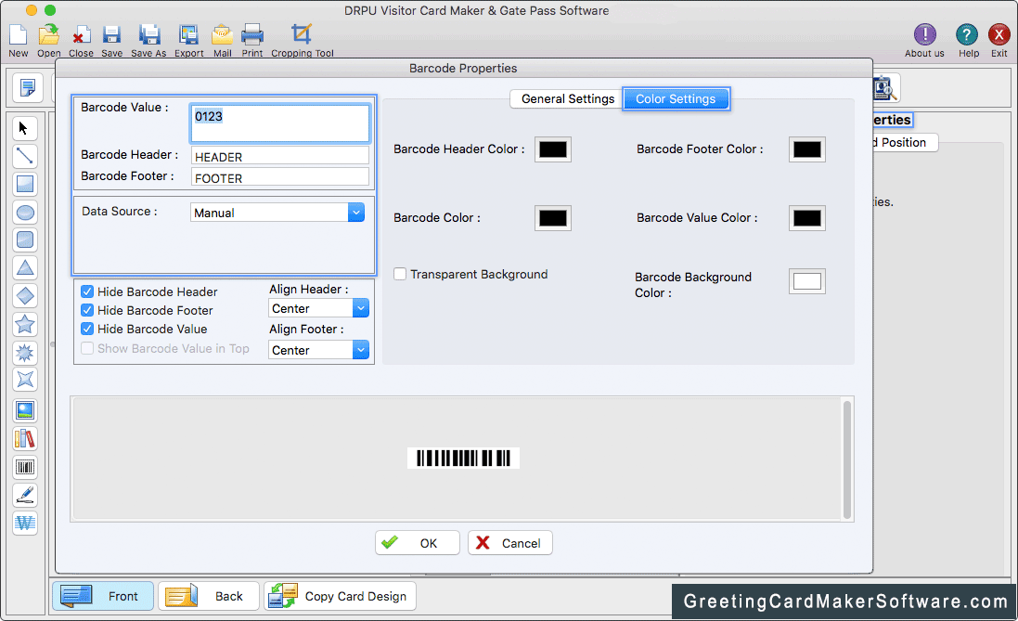Screen dimensions: 1018x621
Task: Select the five-point star shape tool
Action: point(25,324)
